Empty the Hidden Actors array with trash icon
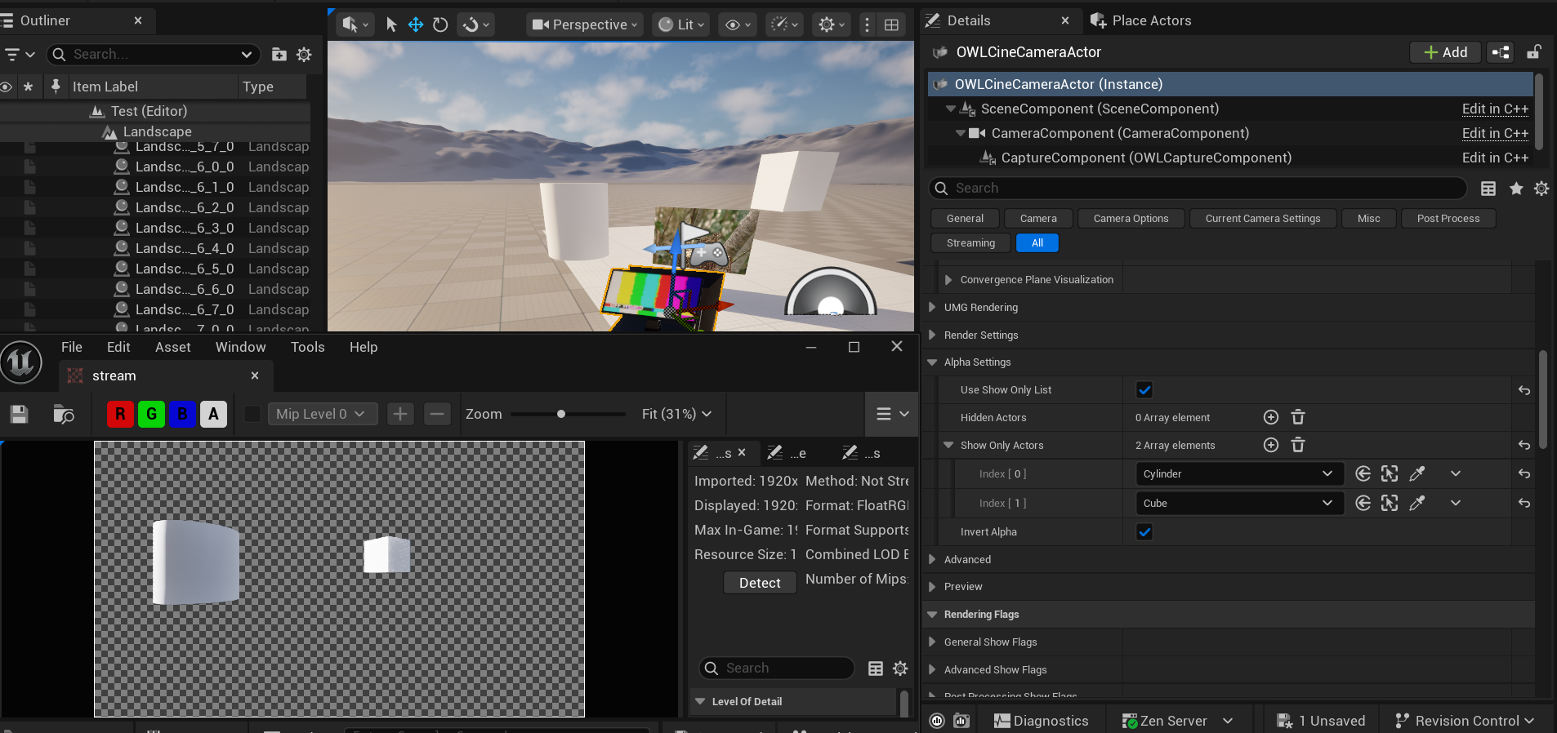Screen dimensions: 1557x733 point(1298,417)
